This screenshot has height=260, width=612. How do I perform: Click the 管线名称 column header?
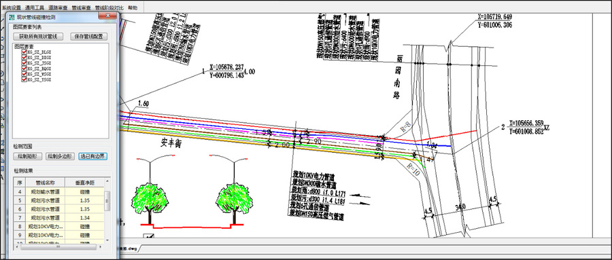tap(45, 183)
